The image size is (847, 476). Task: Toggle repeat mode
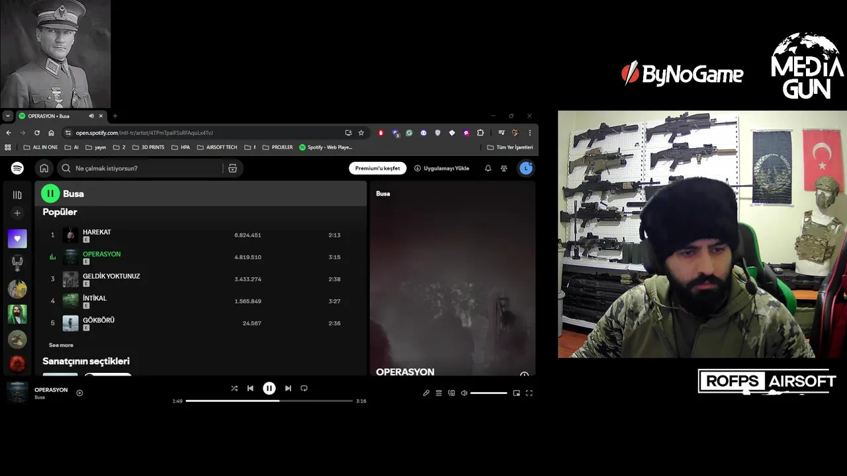(x=304, y=388)
